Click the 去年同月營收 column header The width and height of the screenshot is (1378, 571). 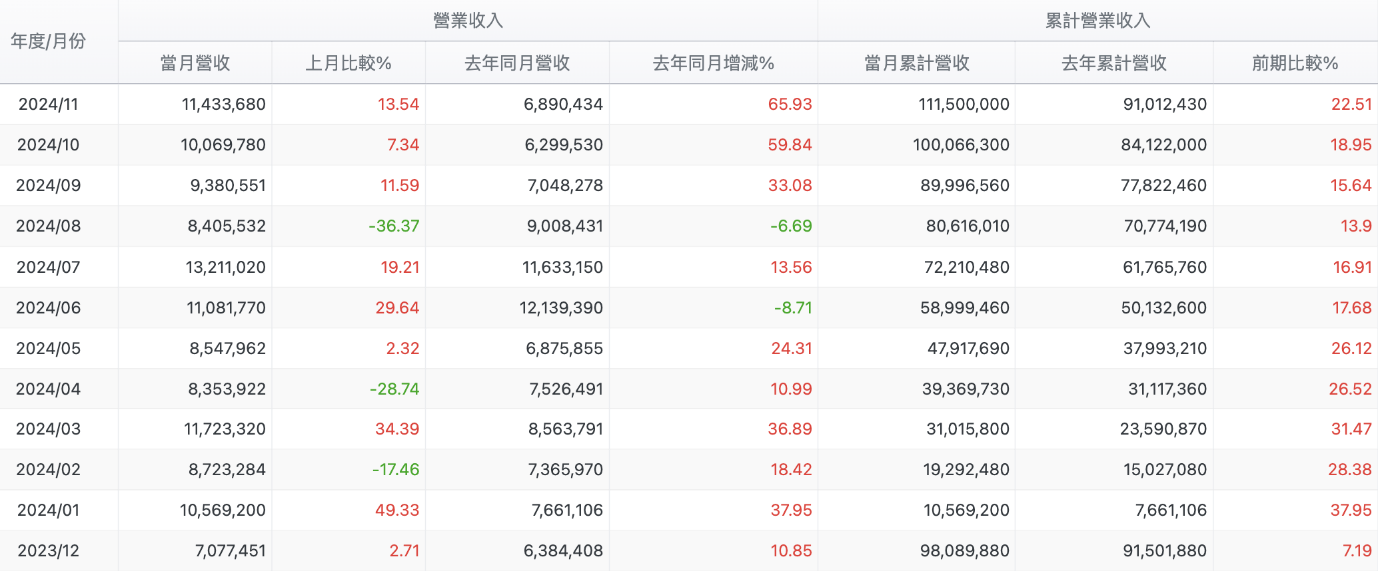point(517,63)
